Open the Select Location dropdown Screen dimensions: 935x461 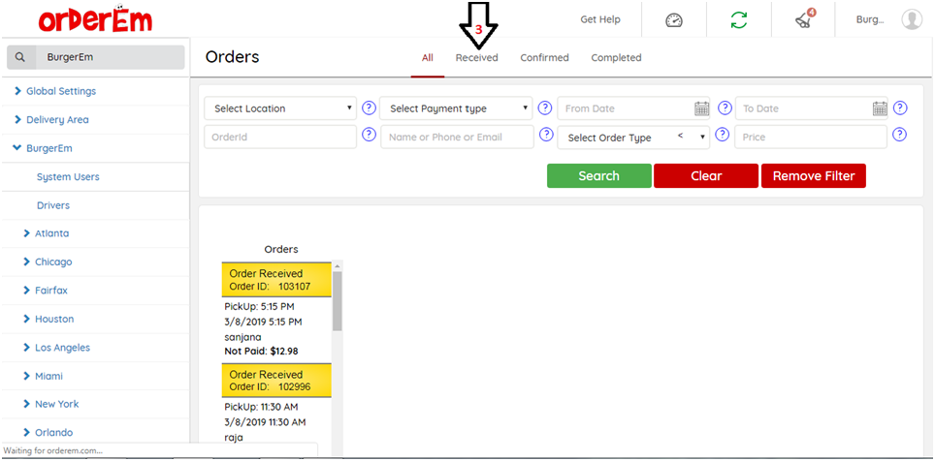280,108
